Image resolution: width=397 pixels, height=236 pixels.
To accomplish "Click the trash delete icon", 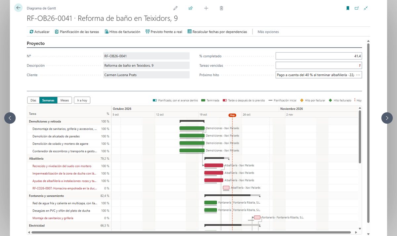I will click(x=221, y=8).
